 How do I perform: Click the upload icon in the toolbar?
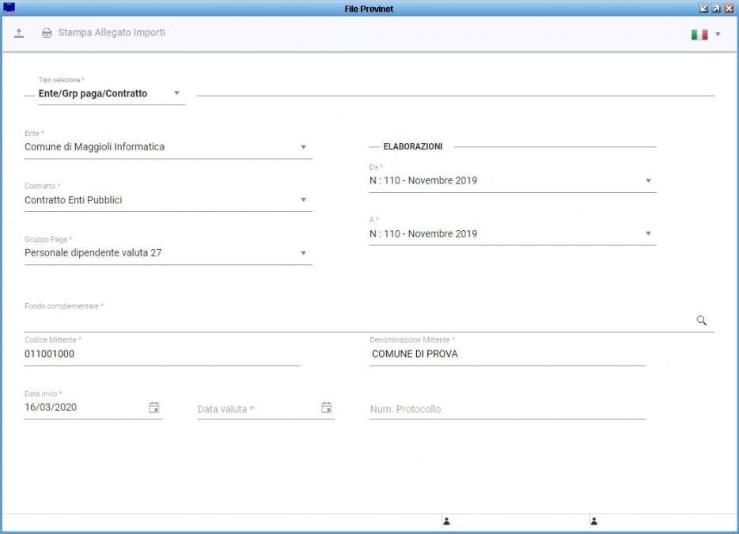(x=19, y=33)
